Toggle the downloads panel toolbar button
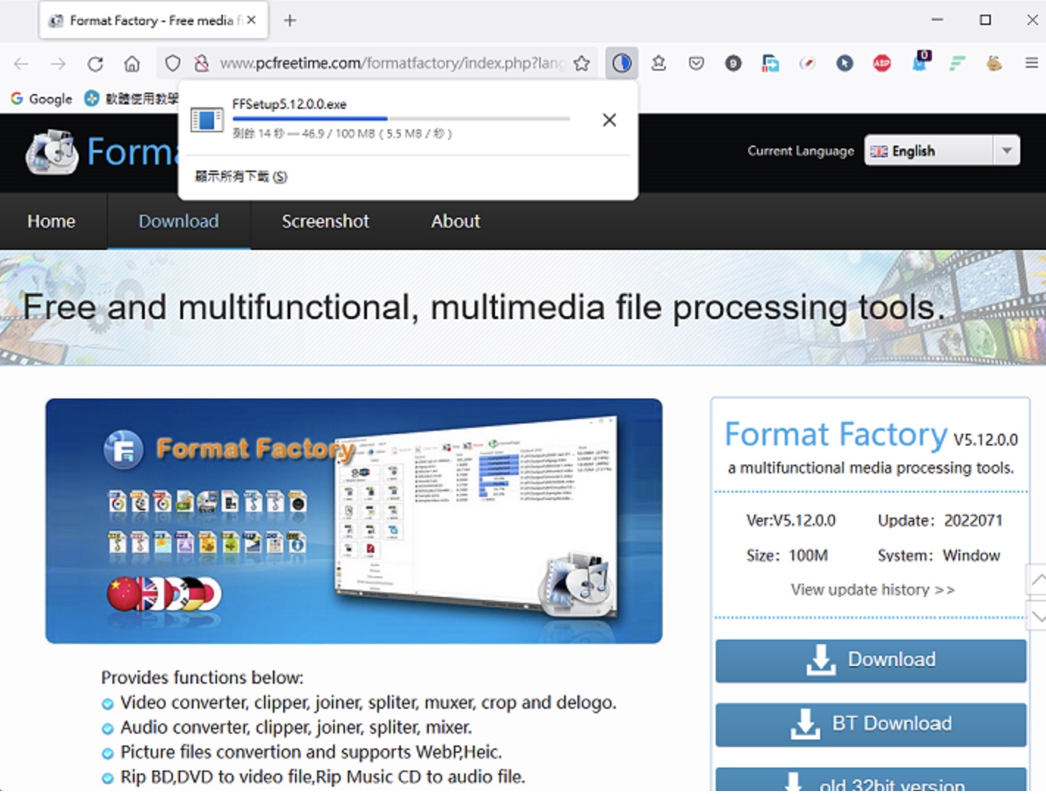The width and height of the screenshot is (1046, 794). (622, 64)
